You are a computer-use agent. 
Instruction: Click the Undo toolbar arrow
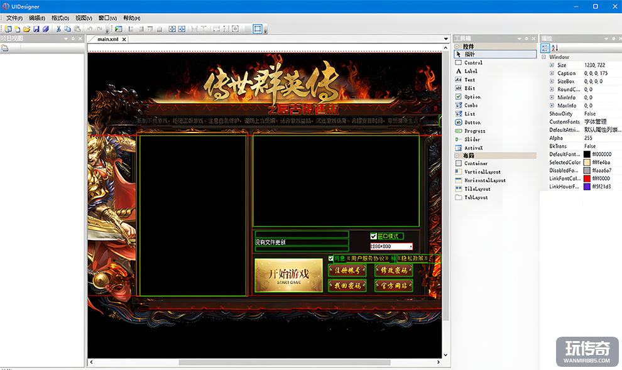coord(90,29)
